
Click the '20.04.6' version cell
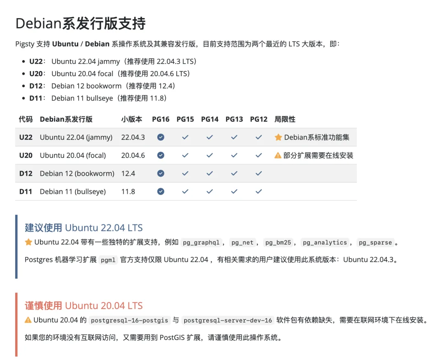pyautogui.click(x=133, y=156)
